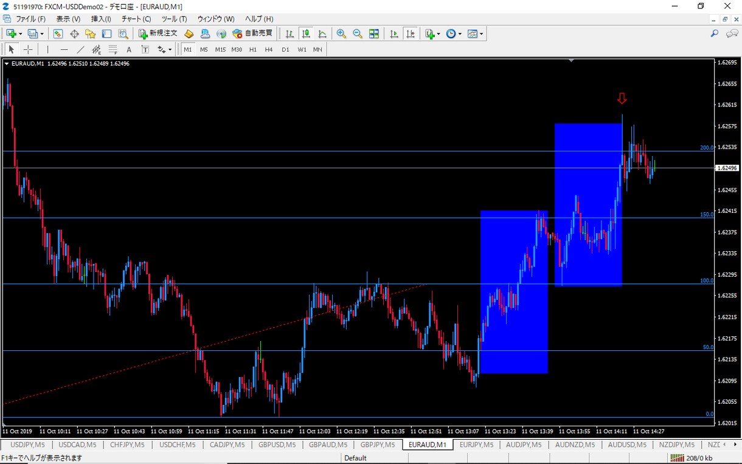742x464 pixels.
Task: Show the Data Window crosshair-circle icon
Action: [74, 34]
